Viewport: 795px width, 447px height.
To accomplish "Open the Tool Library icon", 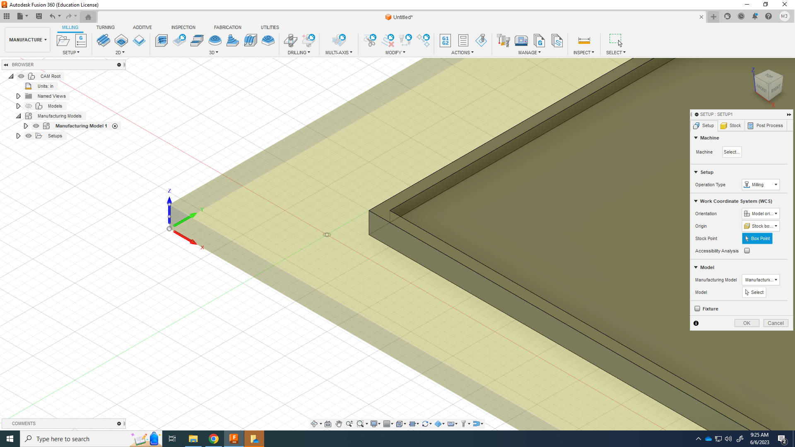I will coord(503,41).
